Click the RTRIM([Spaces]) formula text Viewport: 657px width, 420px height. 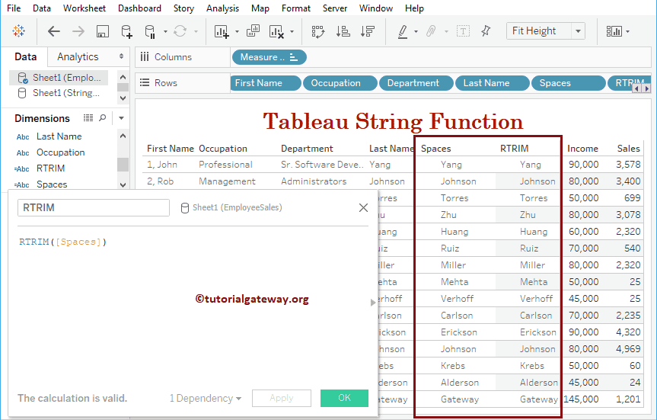(63, 242)
